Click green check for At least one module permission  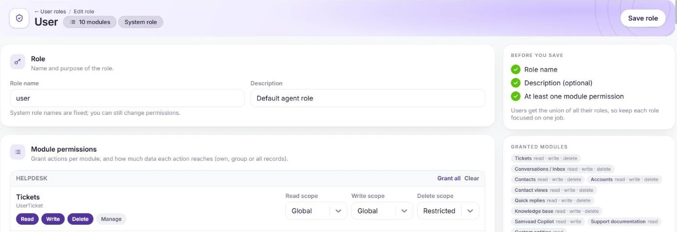(x=516, y=96)
